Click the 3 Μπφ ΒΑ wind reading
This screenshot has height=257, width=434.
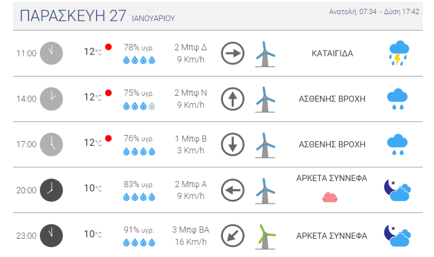coord(191,230)
